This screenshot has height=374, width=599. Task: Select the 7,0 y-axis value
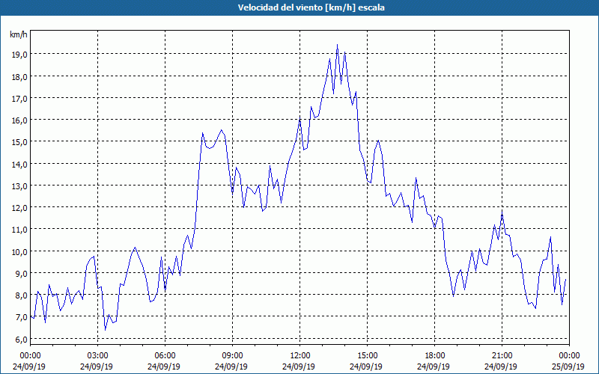click(21, 317)
